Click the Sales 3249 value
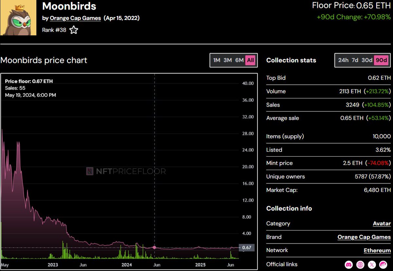This screenshot has height=271, width=393. coord(352,105)
